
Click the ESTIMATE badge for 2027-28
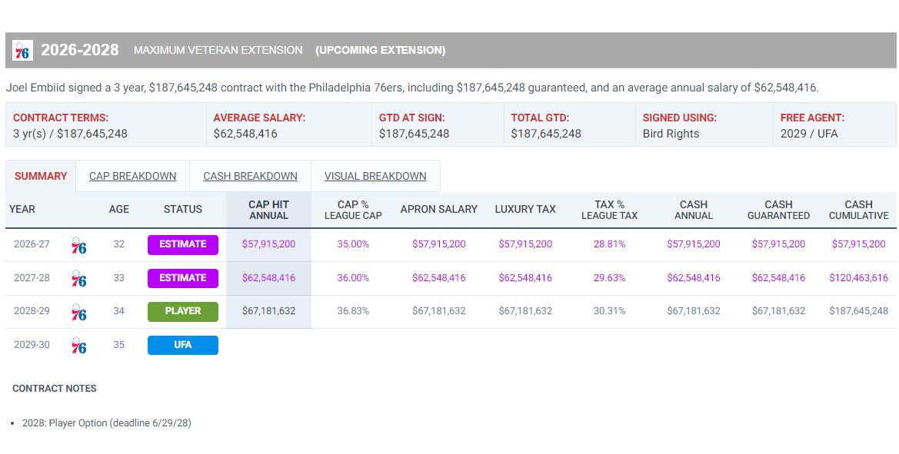click(x=182, y=278)
